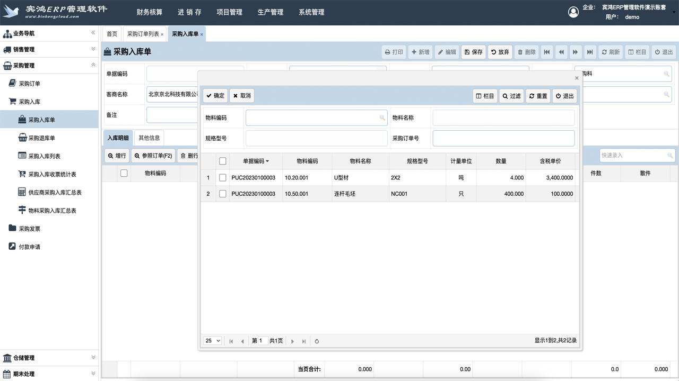Viewport: 679px width, 381px height.
Task: Click the 过滤 (Filter) icon in dialog
Action: (511, 96)
